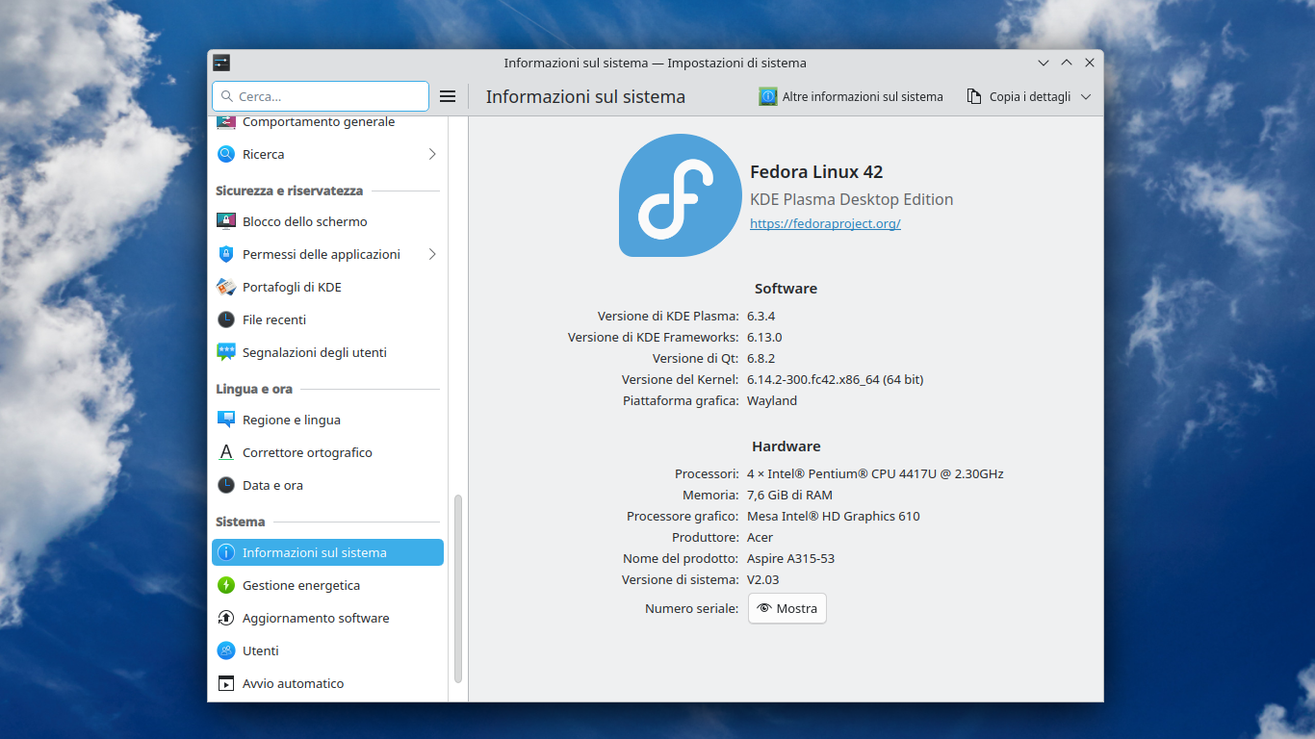Viewport: 1315px width, 739px height.
Task: Expand the Ricerca section chevron
Action: click(x=431, y=154)
